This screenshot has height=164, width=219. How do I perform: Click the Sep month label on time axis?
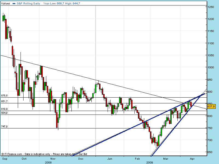click(5, 159)
